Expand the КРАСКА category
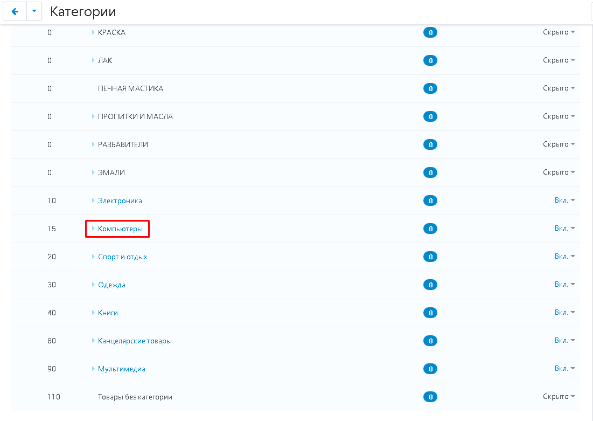 [x=93, y=32]
